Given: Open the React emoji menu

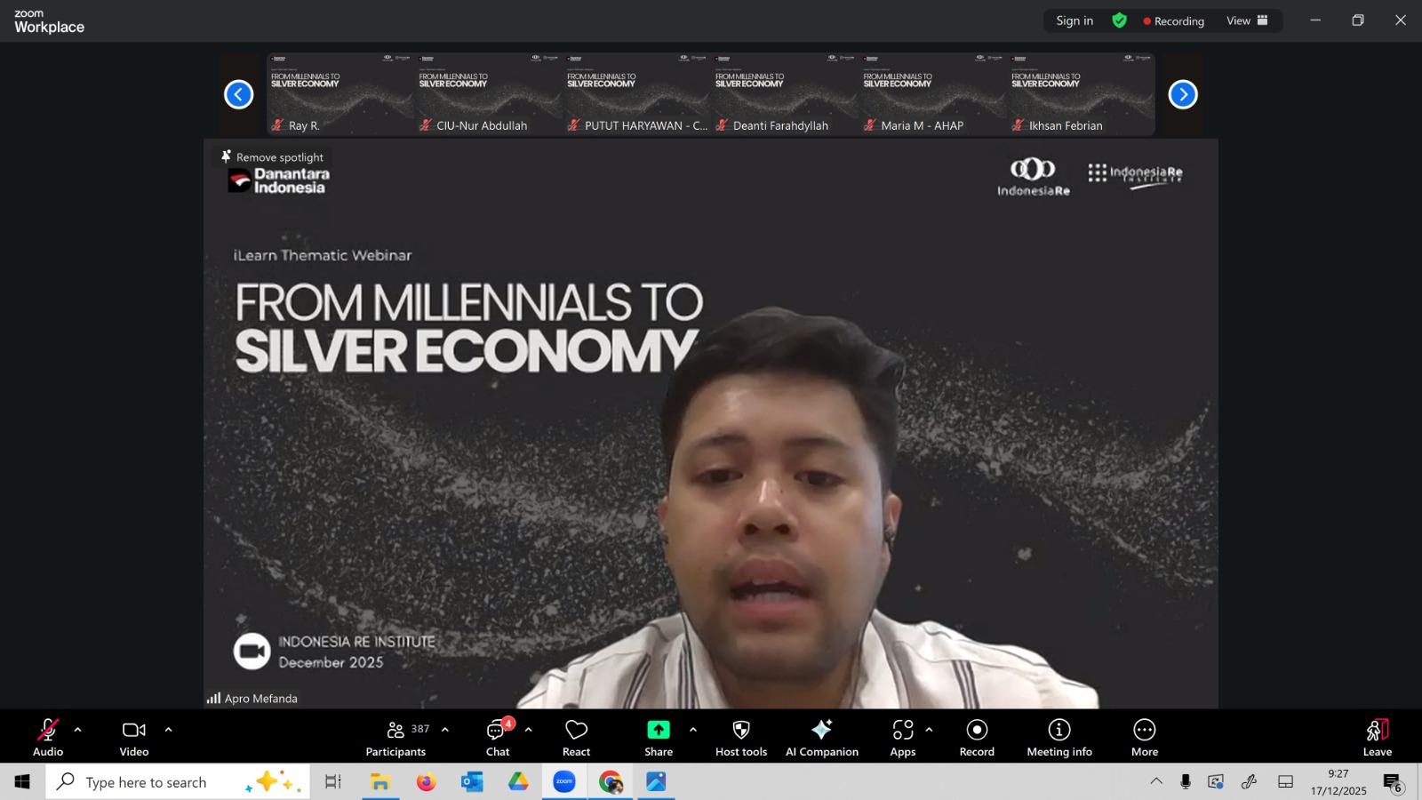Looking at the screenshot, I should (576, 738).
